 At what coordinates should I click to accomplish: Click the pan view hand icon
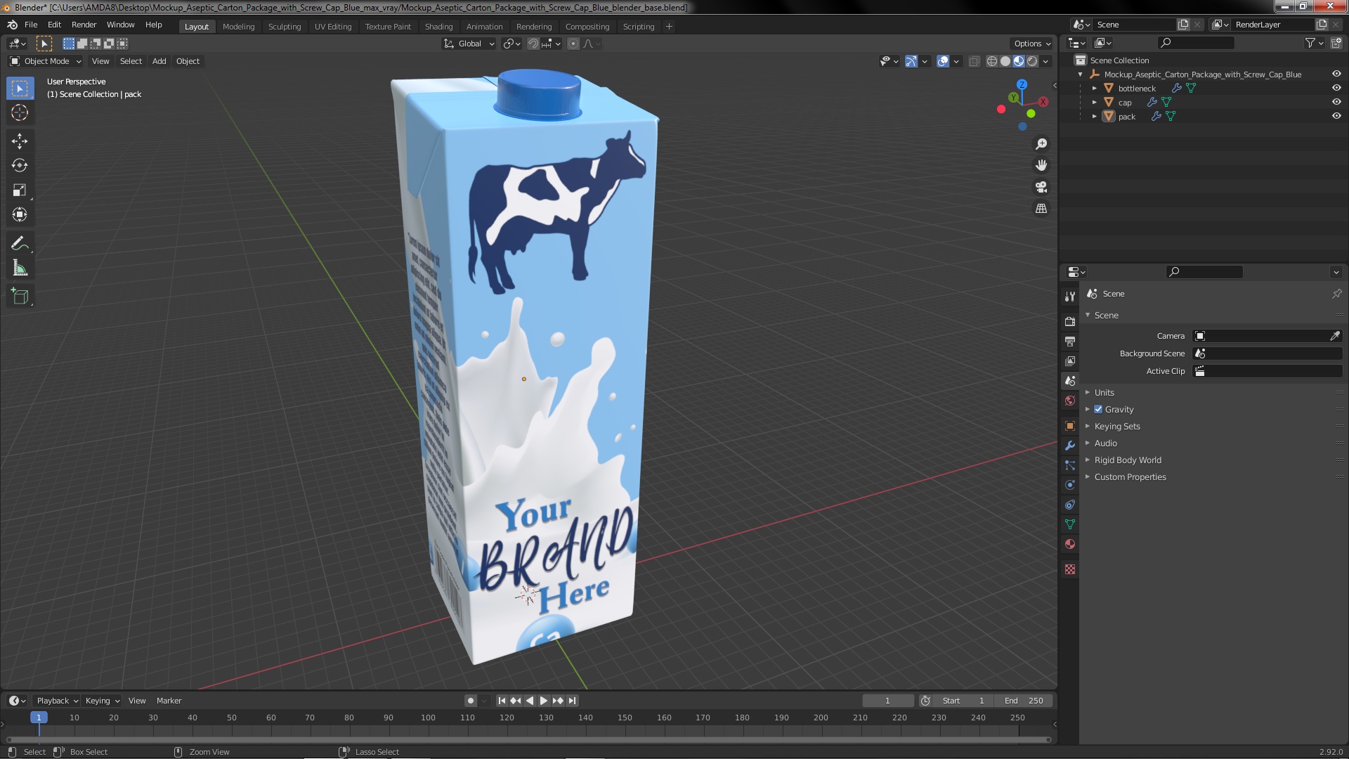pos(1041,165)
